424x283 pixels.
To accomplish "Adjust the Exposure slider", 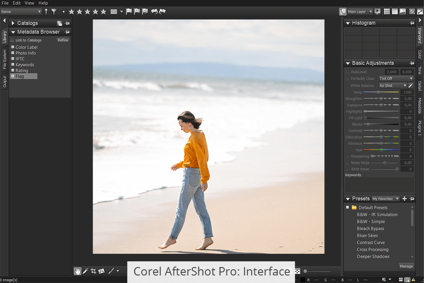I will pos(381,105).
